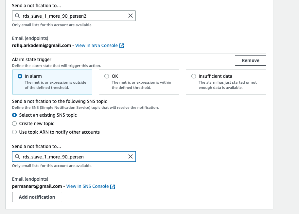Click the Add notification button

pyautogui.click(x=37, y=197)
